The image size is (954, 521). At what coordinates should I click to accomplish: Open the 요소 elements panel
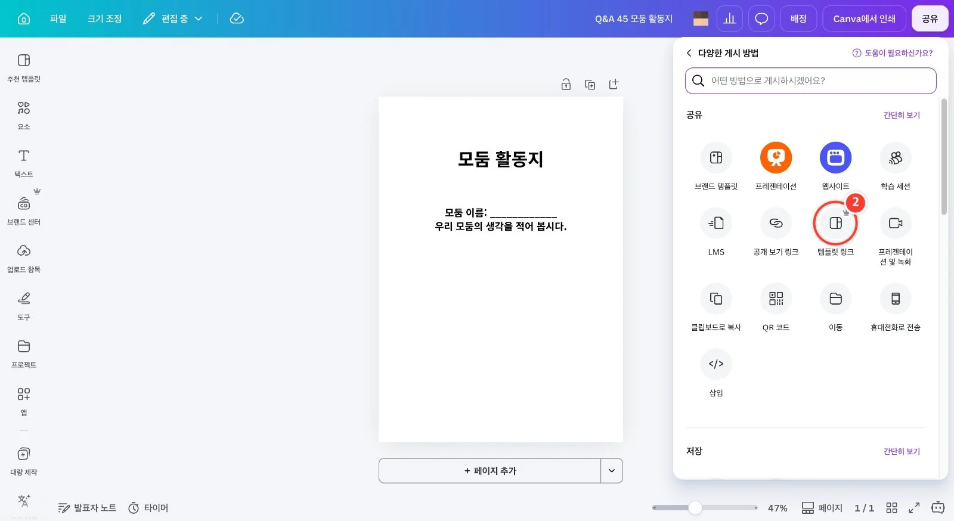(24, 115)
